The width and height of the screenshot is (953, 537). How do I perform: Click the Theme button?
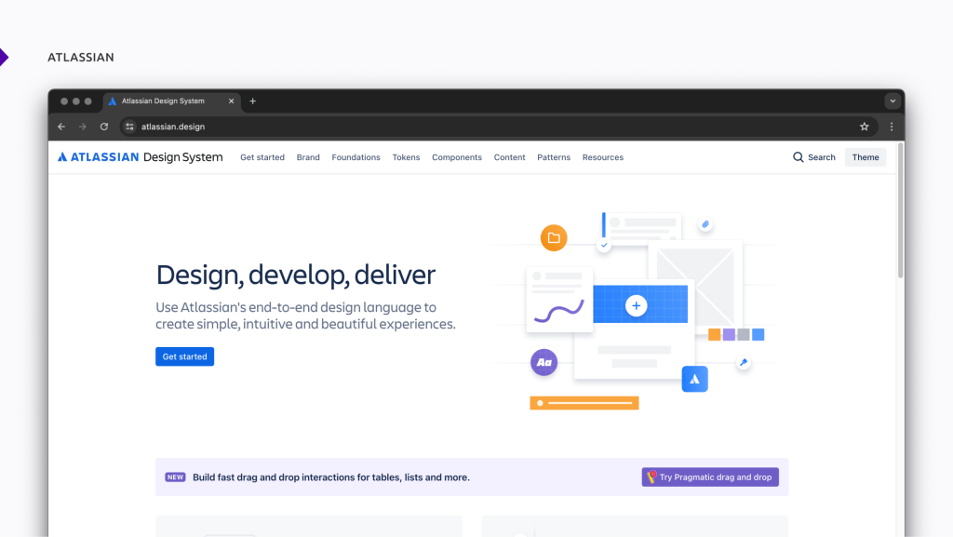click(866, 157)
